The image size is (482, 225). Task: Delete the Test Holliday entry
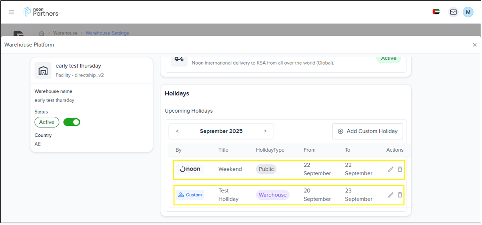(x=400, y=195)
